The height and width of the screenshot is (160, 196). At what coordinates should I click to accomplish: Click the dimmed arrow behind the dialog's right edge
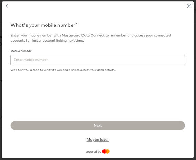click(x=195, y=10)
